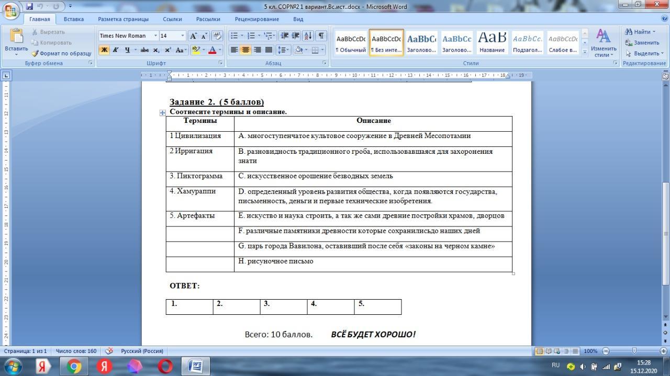Open the font size 14 dropdown
Screen dimensions: 670x376
tap(183, 36)
